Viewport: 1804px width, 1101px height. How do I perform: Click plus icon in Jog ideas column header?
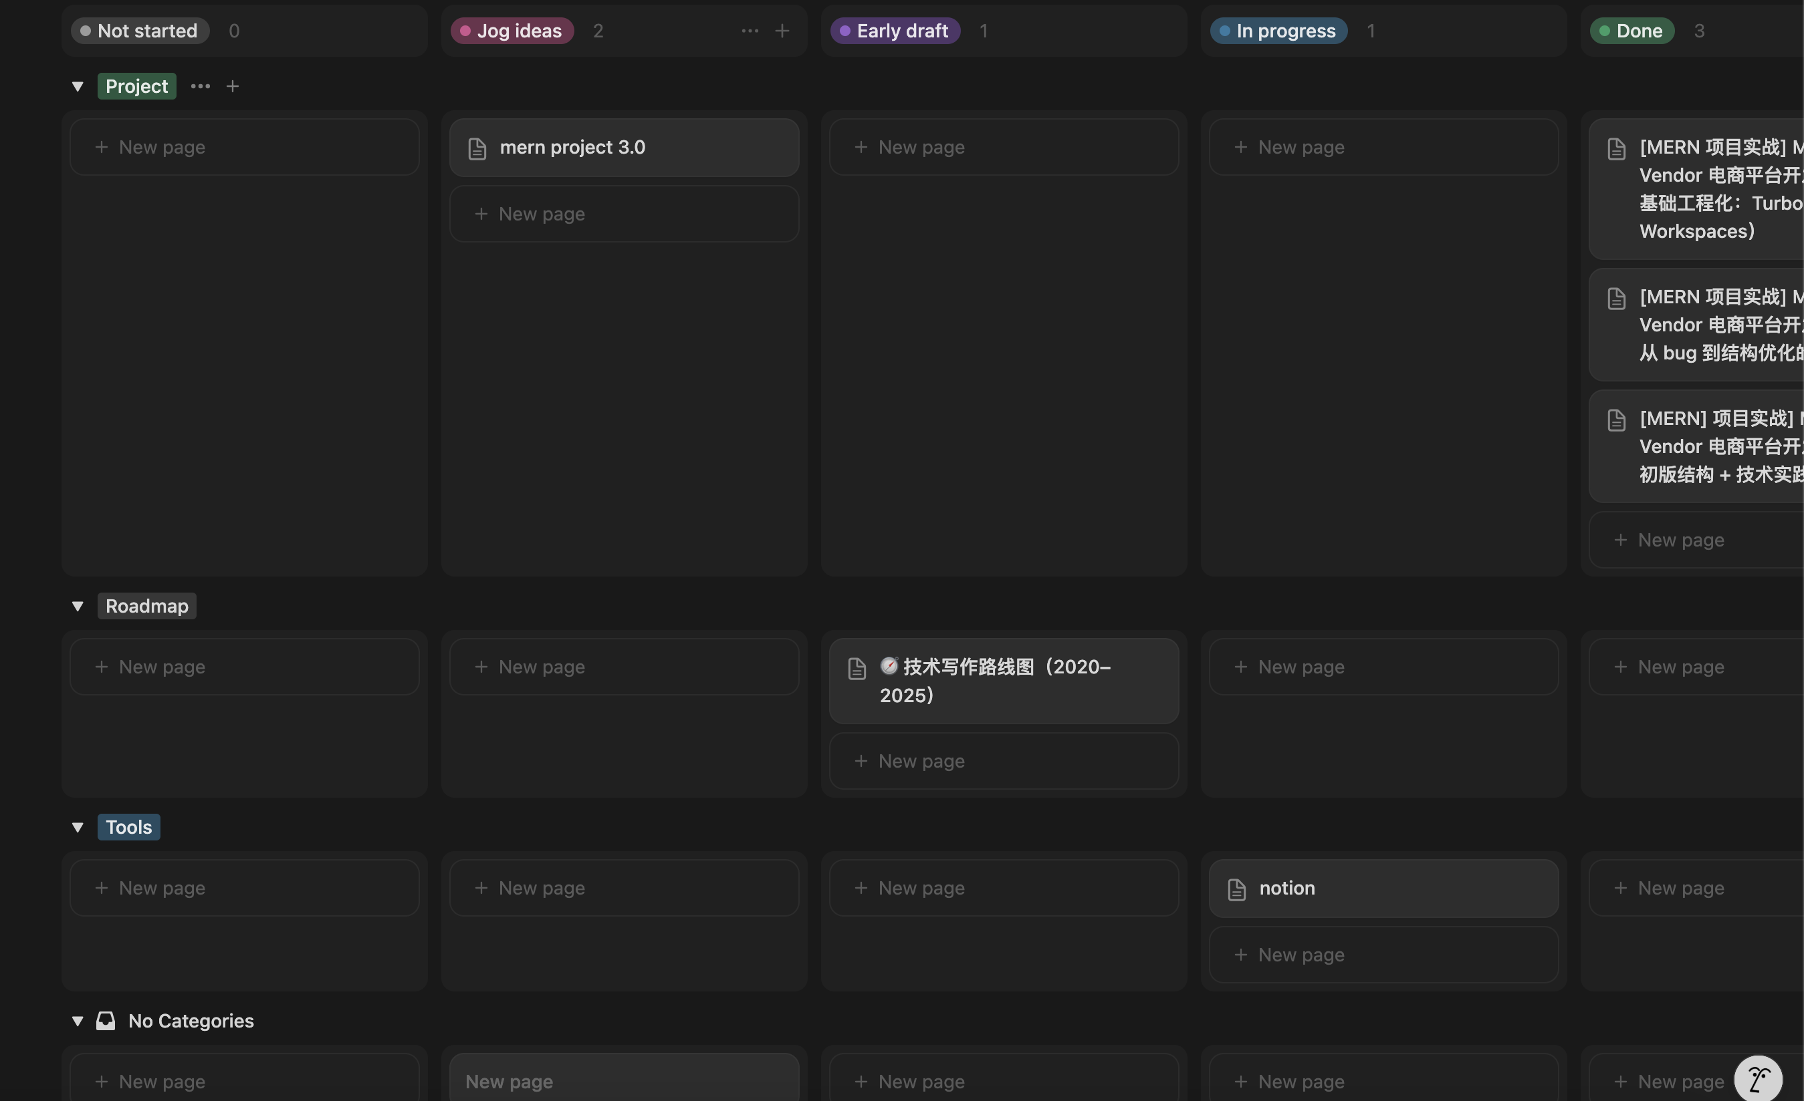(781, 31)
